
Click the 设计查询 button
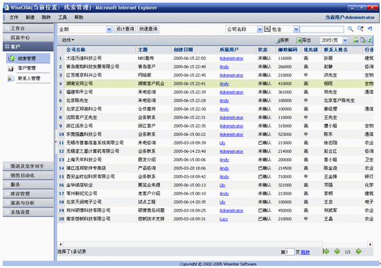click(x=125, y=29)
